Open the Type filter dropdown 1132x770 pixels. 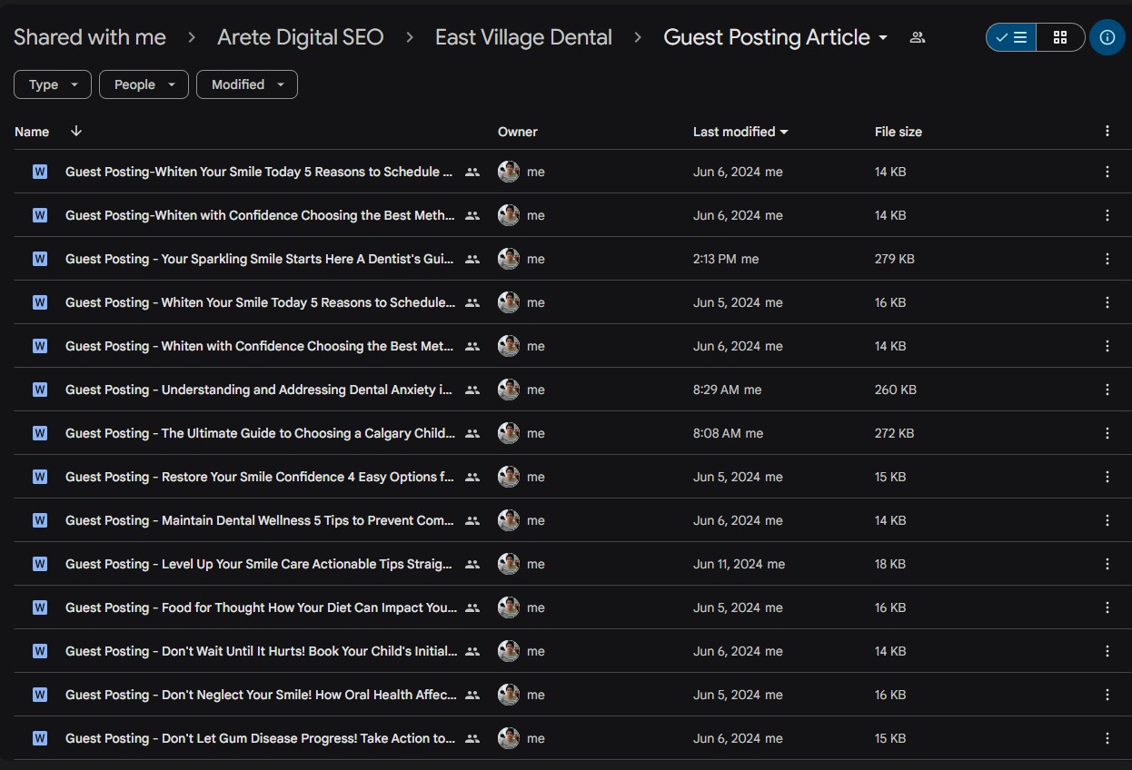pos(53,84)
